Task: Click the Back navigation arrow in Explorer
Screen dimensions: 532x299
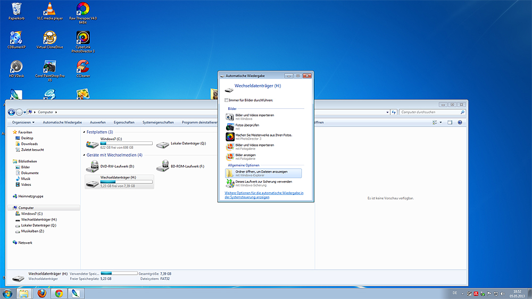Action: (11, 112)
